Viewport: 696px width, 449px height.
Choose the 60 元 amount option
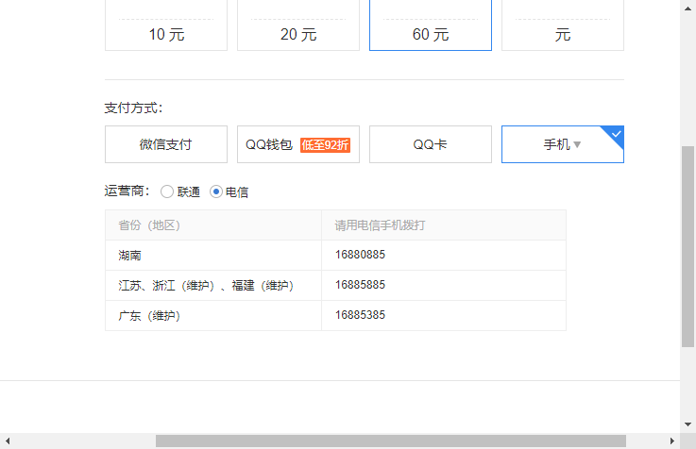pyautogui.click(x=431, y=25)
